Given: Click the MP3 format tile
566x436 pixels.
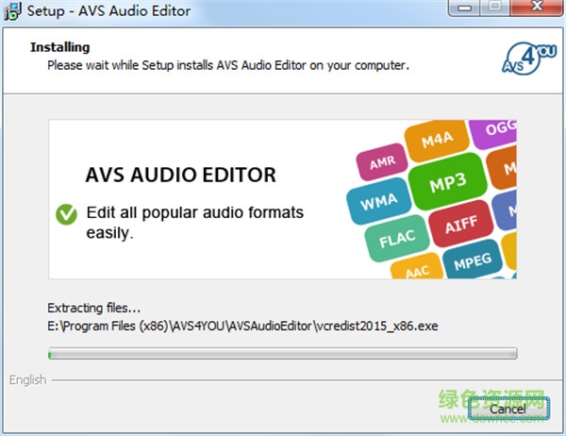Looking at the screenshot, I should (447, 181).
